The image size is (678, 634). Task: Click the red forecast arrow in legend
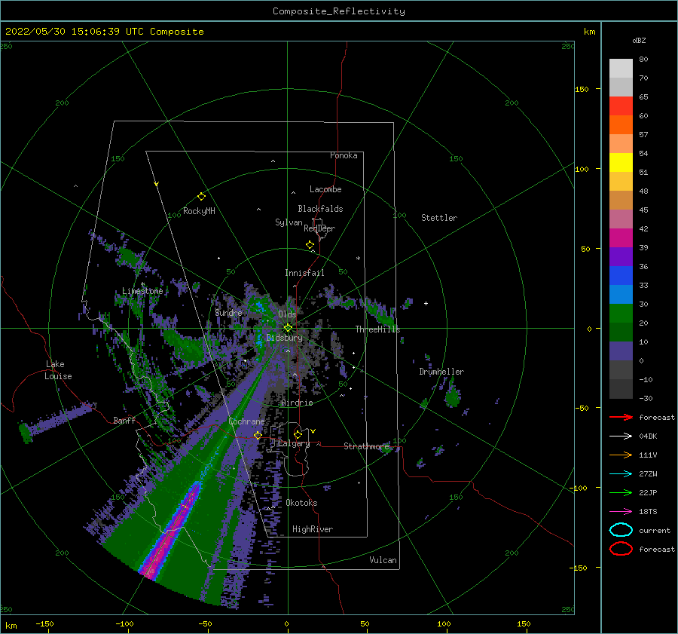click(621, 417)
